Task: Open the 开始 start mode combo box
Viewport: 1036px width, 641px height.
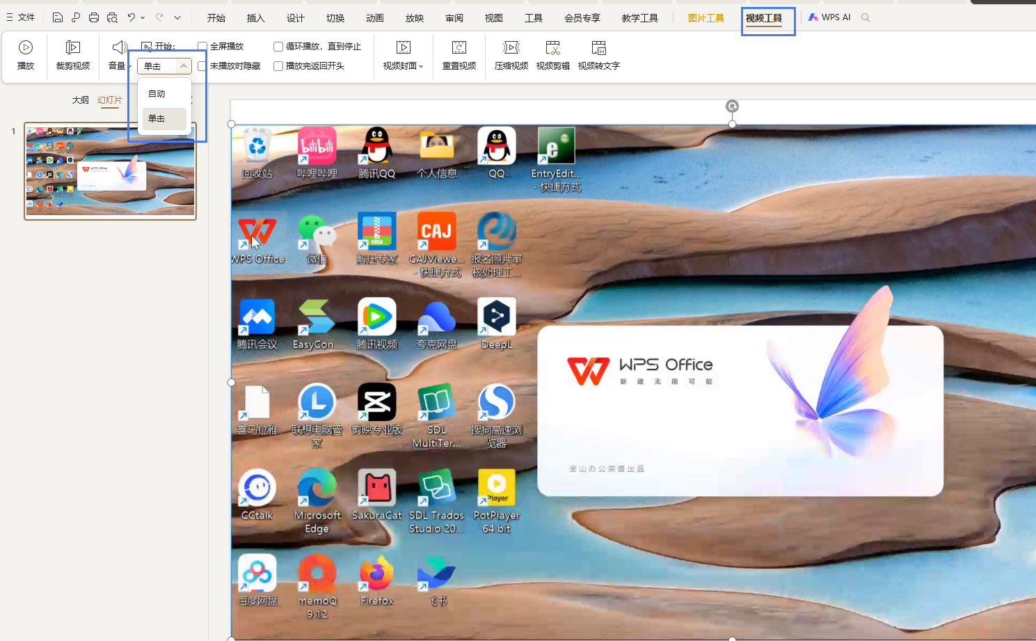Action: point(164,66)
